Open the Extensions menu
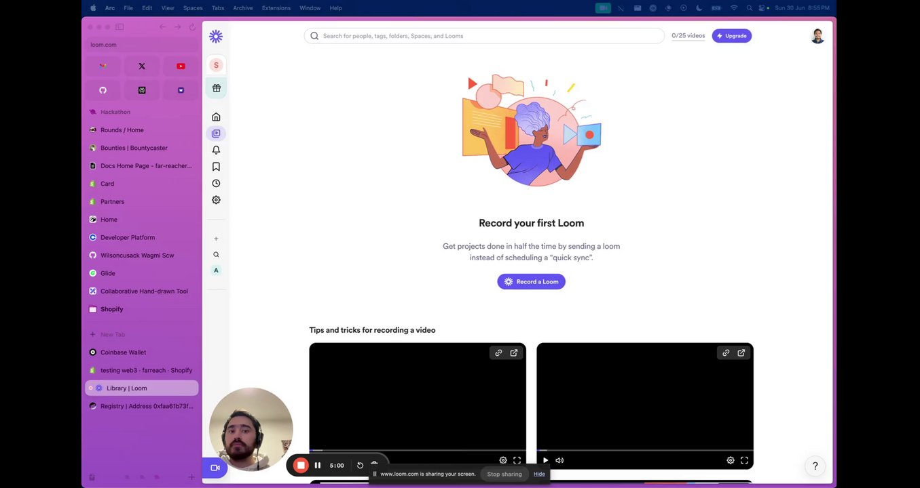 pos(276,8)
